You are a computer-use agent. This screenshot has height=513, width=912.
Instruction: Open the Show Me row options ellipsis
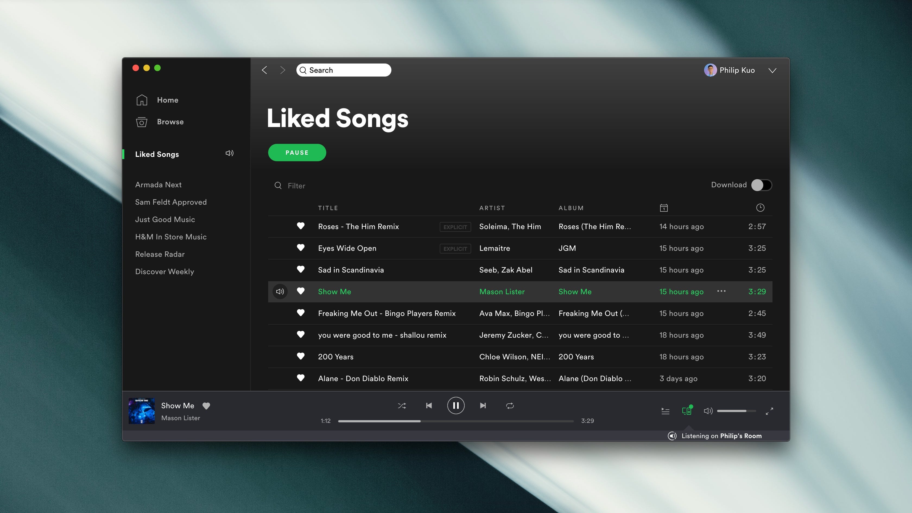(721, 291)
